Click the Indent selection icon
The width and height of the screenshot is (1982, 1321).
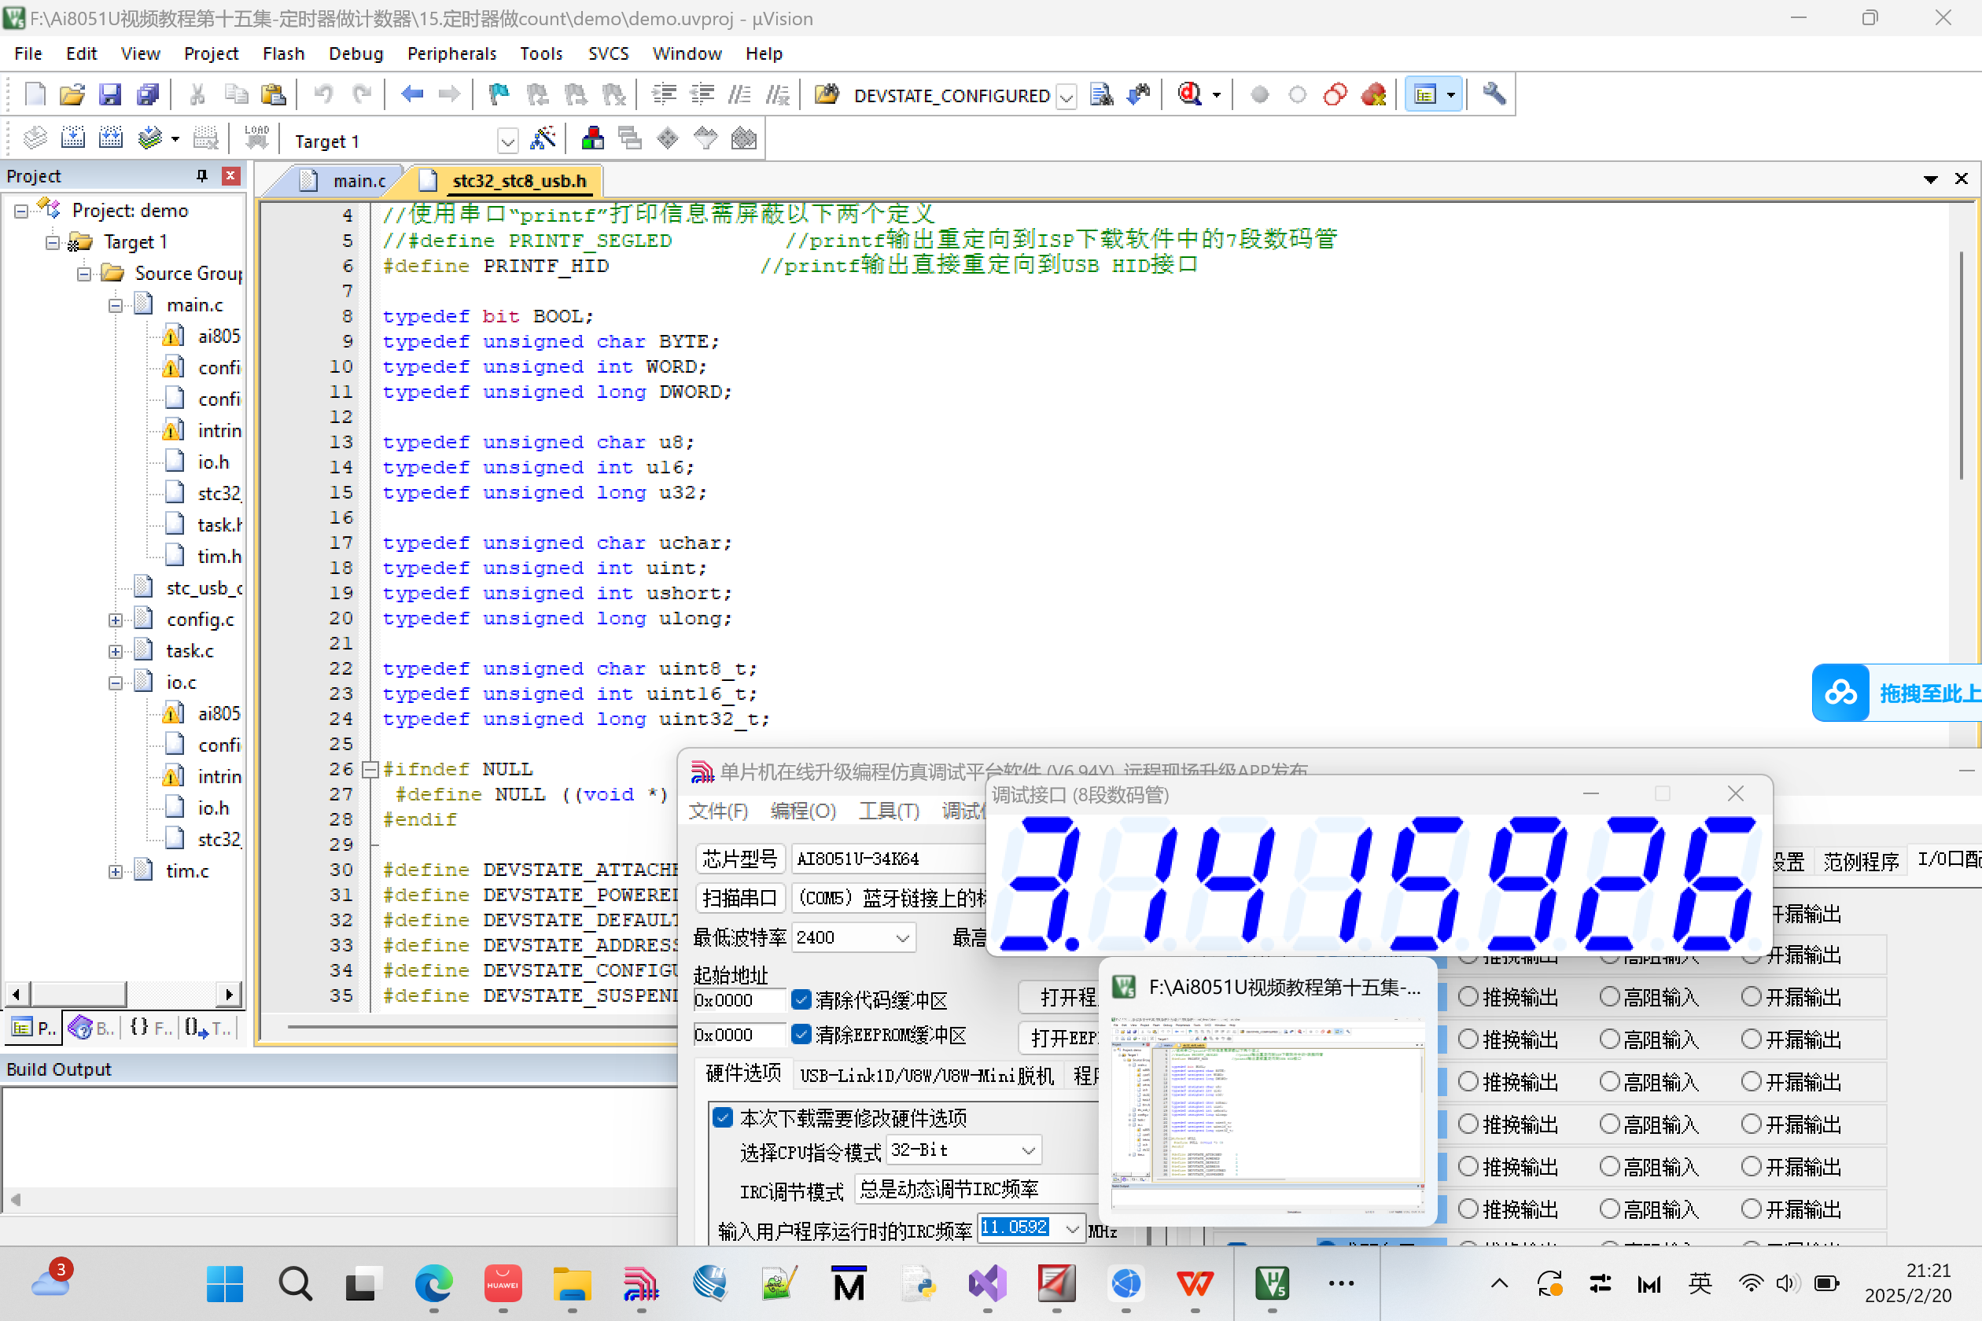[x=664, y=94]
